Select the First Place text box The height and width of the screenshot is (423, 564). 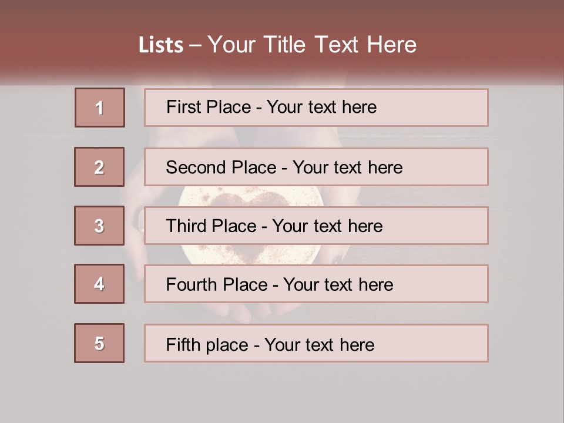coord(316,108)
